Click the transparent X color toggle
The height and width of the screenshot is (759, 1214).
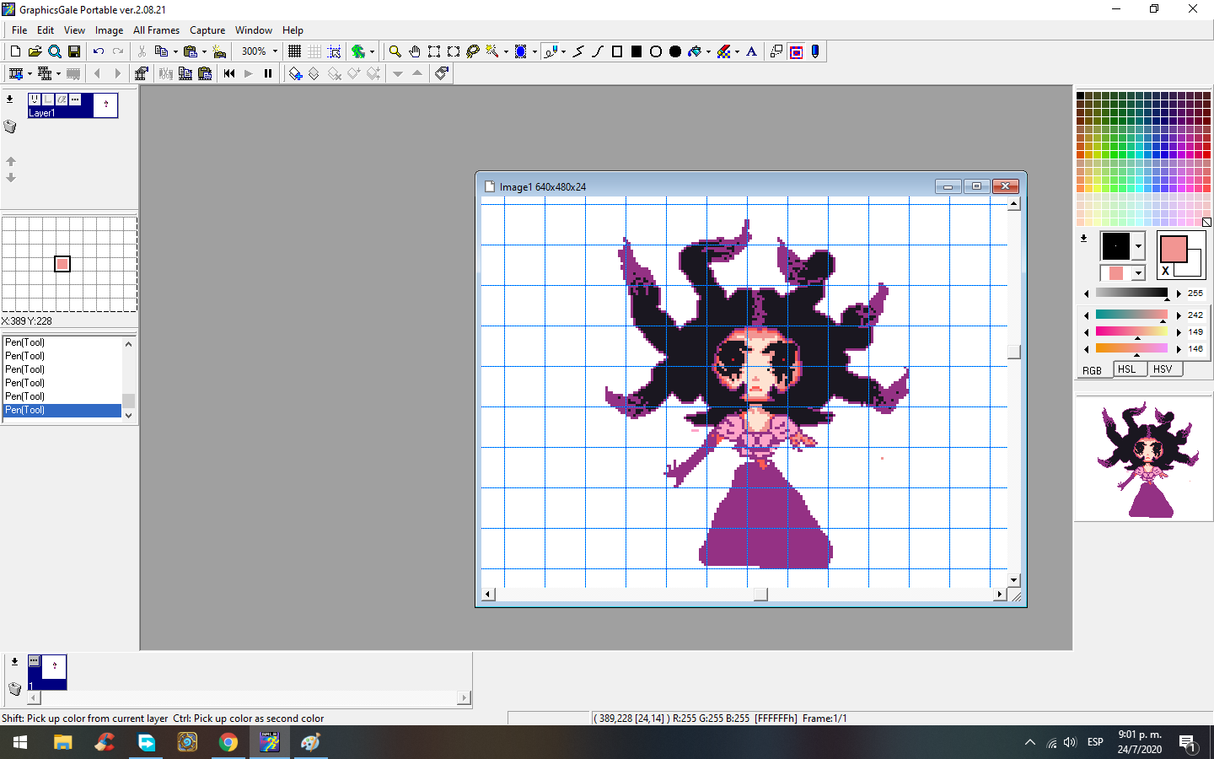pos(1166,271)
